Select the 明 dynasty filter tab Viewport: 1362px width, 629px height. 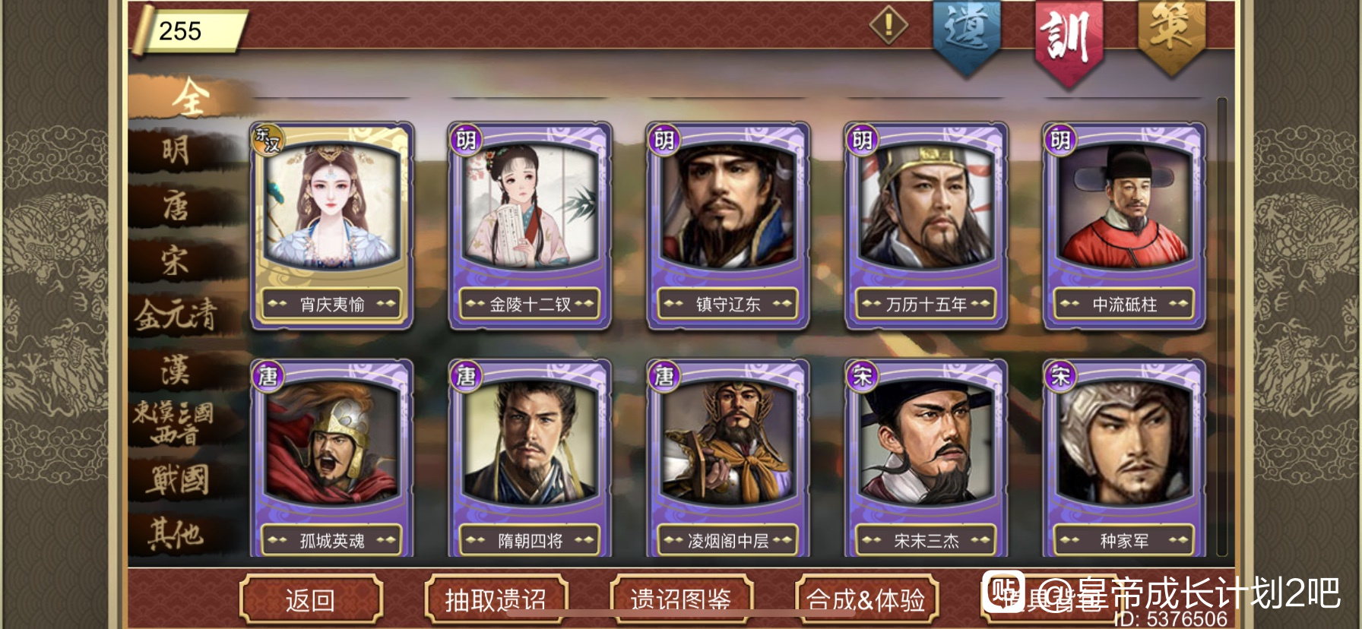point(176,150)
